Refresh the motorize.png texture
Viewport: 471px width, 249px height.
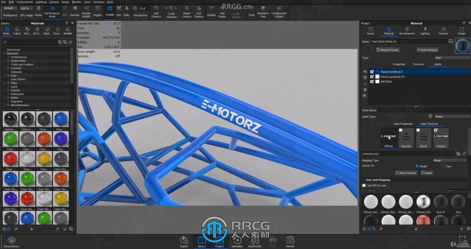tap(464, 154)
